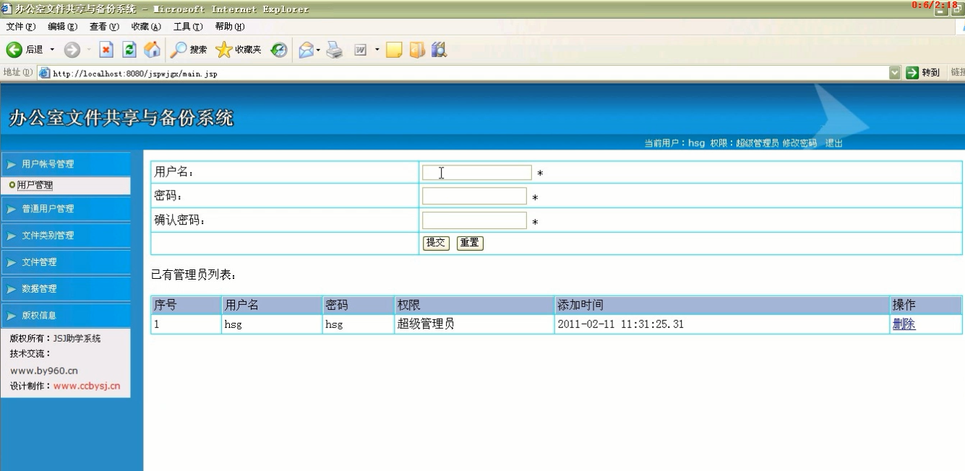The image size is (965, 471).
Task: Expand the 普通用户管理 sidebar section
Action: [x=66, y=209]
